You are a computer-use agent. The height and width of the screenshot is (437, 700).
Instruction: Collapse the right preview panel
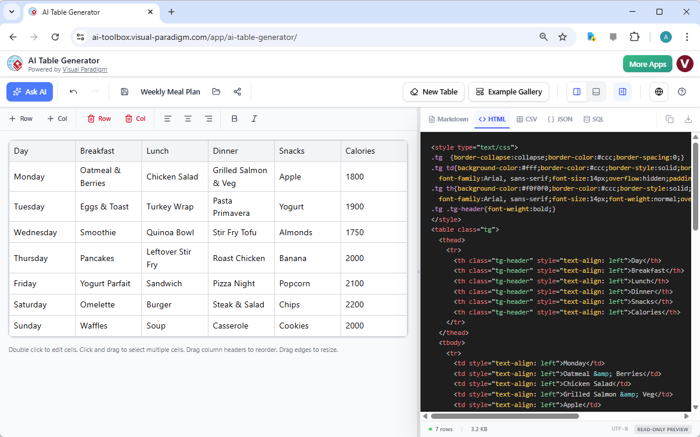tap(622, 92)
